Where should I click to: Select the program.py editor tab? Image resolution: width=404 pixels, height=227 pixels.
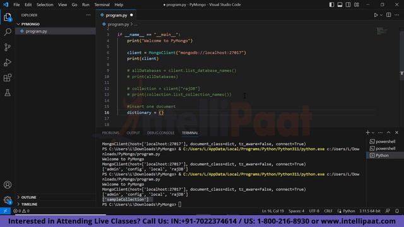click(x=116, y=15)
